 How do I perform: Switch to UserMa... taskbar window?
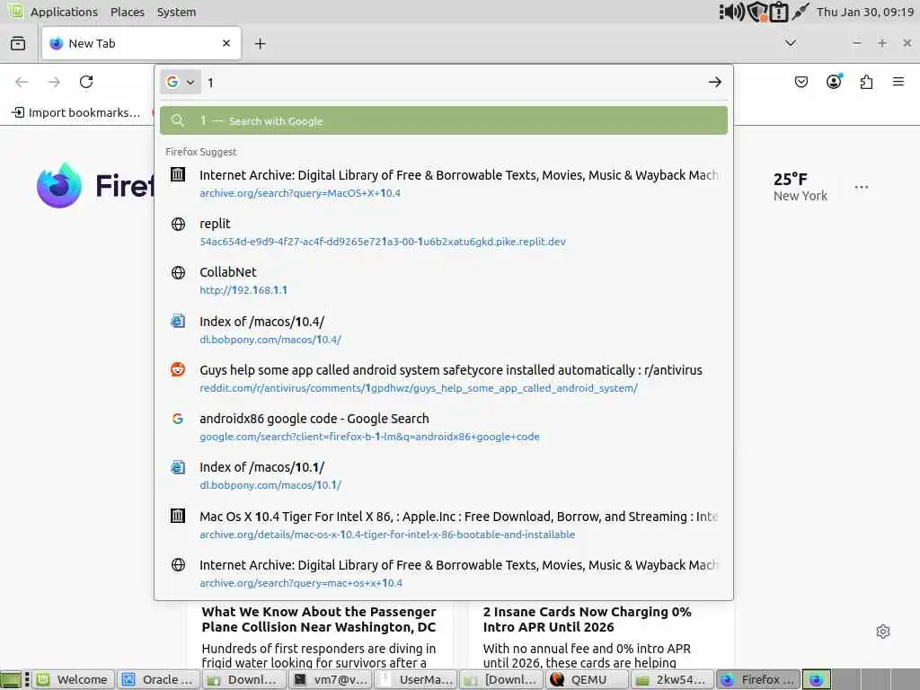pyautogui.click(x=416, y=679)
